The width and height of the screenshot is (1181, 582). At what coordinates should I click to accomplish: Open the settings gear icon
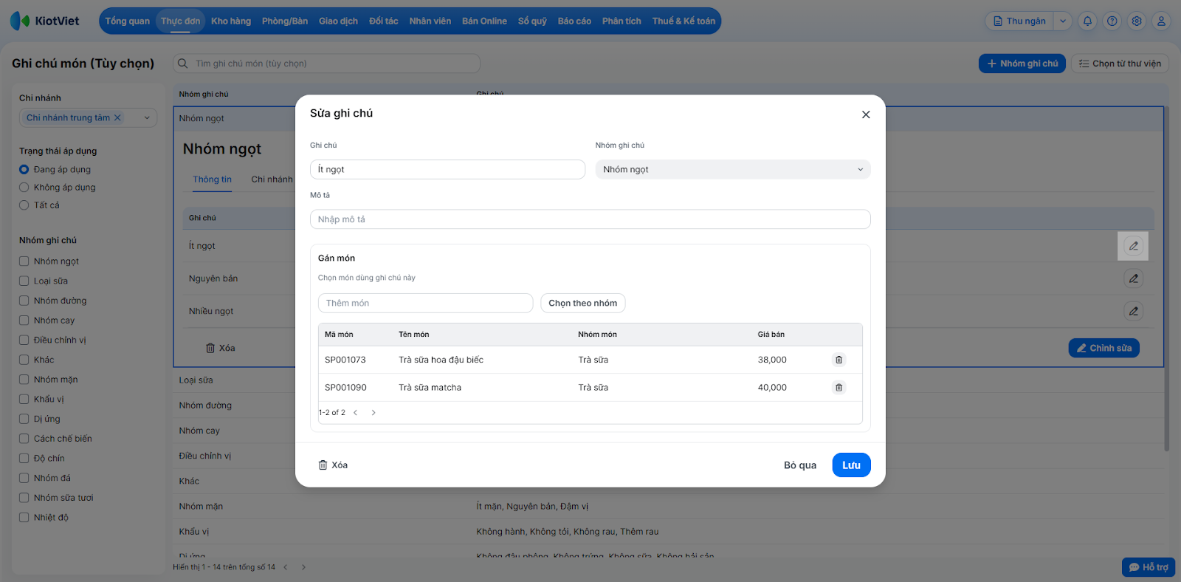click(x=1137, y=21)
